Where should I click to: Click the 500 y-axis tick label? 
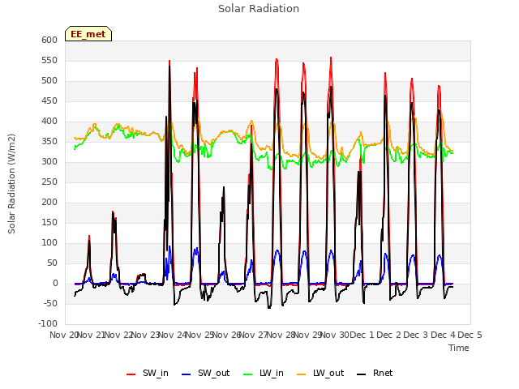coord(49,81)
